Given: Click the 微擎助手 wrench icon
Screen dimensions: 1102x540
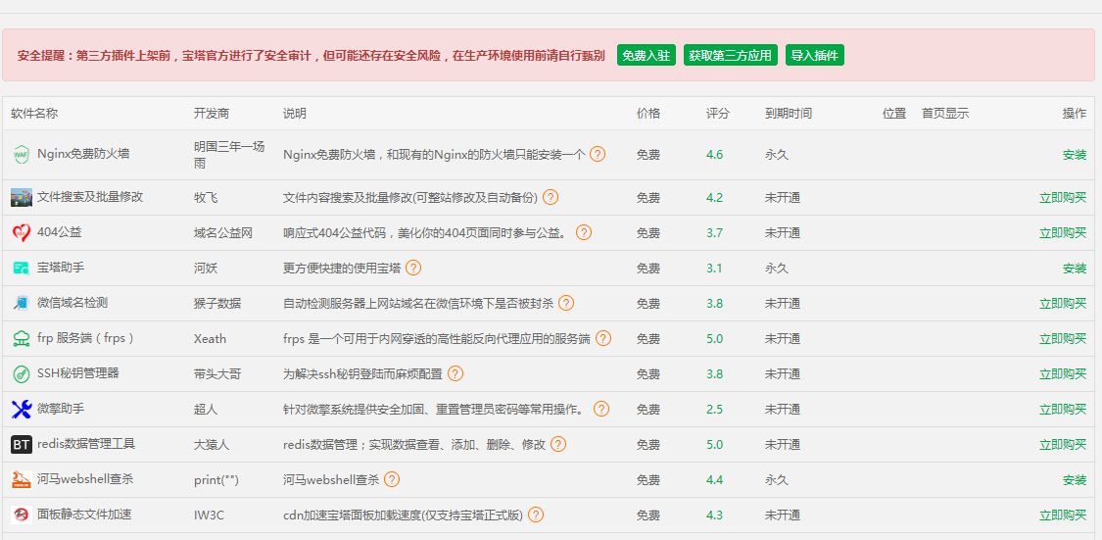Looking at the screenshot, I should 22,410.
